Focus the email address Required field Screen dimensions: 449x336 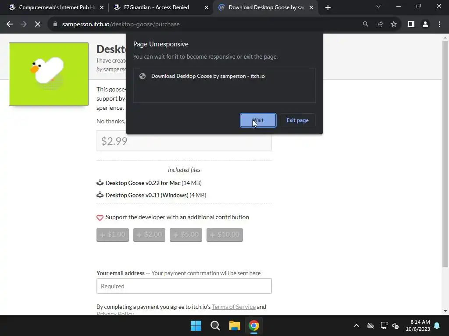click(184, 286)
